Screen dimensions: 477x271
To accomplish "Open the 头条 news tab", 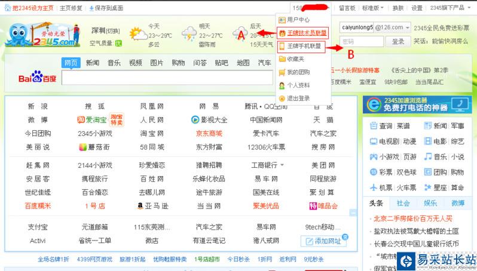I will [376, 203].
